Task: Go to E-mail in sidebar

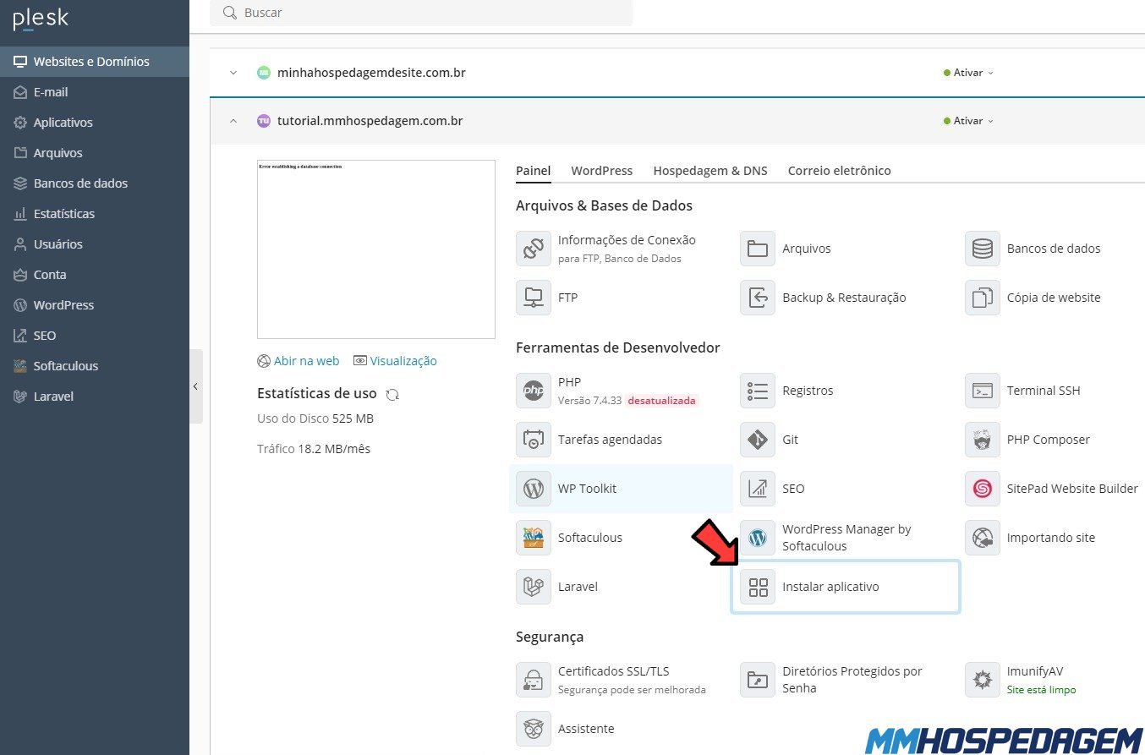Action: point(95,92)
